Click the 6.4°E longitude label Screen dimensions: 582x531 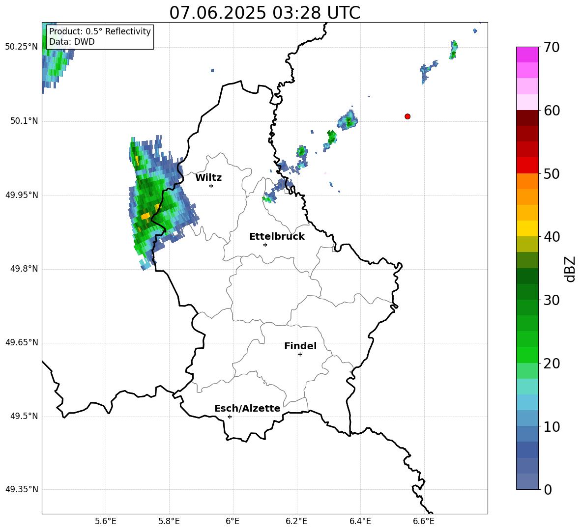click(x=360, y=521)
